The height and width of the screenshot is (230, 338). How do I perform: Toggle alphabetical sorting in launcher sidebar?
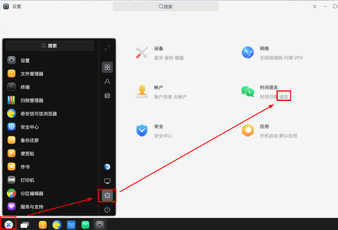coord(107,81)
